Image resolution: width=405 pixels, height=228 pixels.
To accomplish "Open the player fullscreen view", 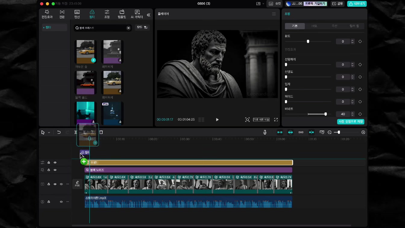I will point(276,120).
